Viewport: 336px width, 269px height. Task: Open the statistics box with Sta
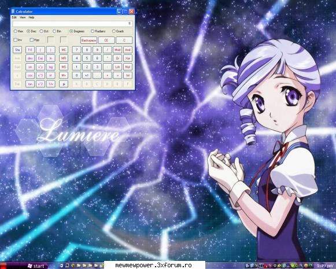(x=17, y=50)
